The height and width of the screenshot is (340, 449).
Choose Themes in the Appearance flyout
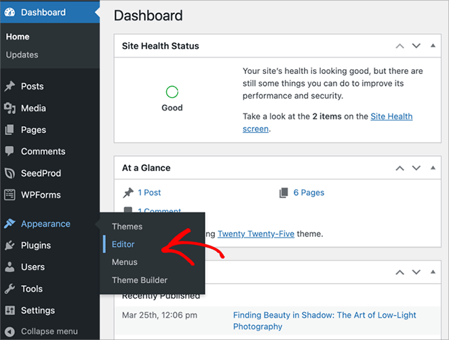click(x=127, y=227)
